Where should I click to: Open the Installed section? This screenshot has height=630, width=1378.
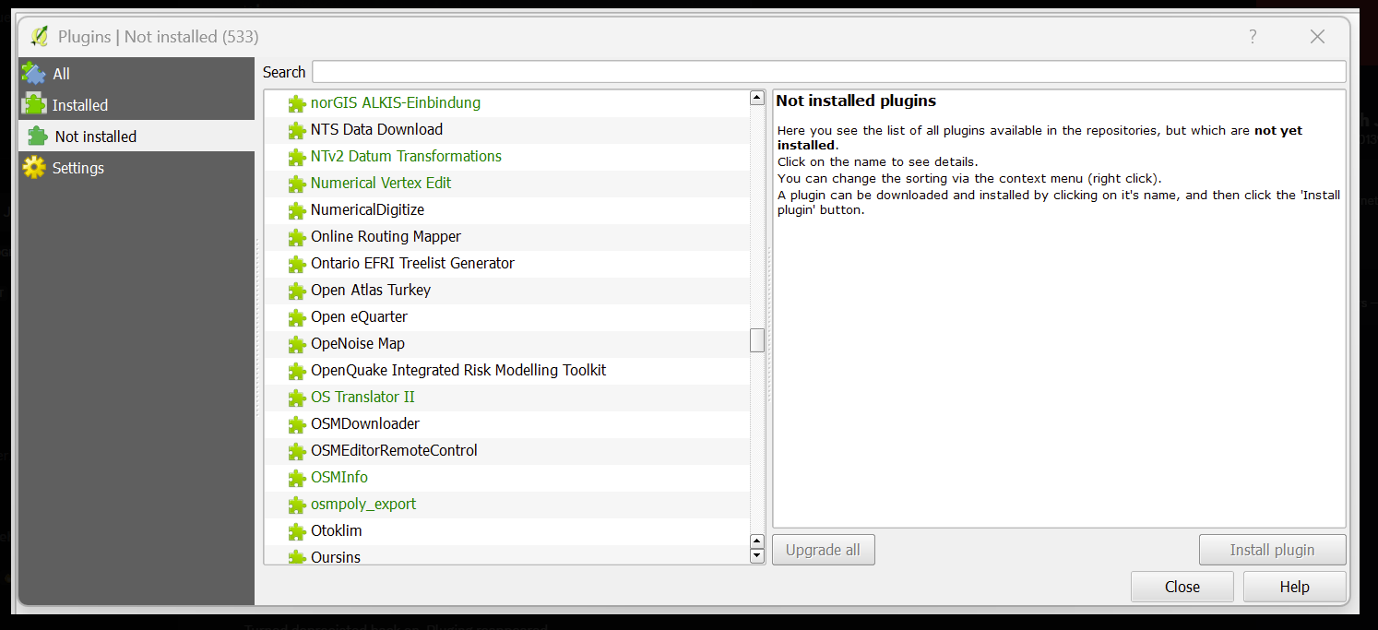pyautogui.click(x=78, y=104)
